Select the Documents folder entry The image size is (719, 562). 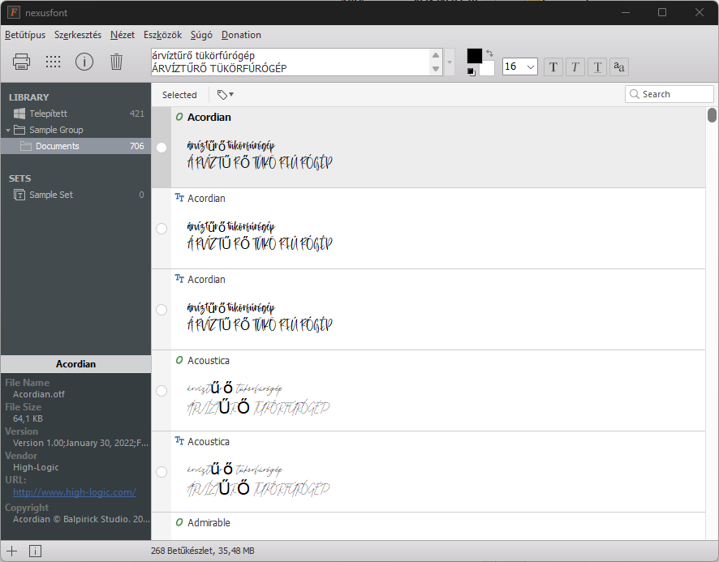(75, 146)
